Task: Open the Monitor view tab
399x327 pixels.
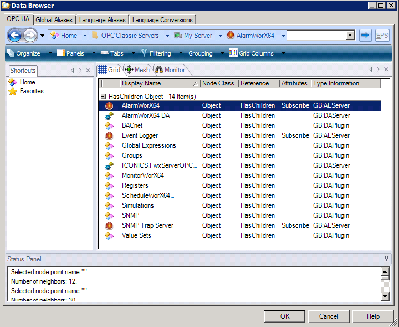Action: 170,70
